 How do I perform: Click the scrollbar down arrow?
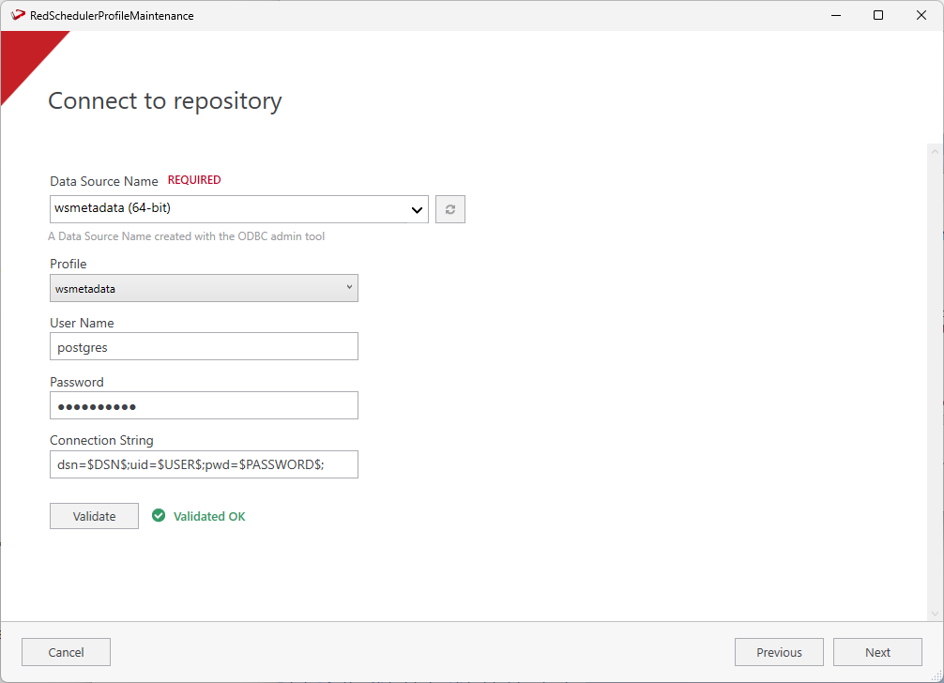click(935, 614)
